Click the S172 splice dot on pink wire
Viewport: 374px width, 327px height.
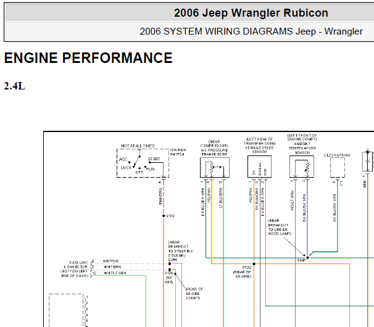tap(164, 216)
